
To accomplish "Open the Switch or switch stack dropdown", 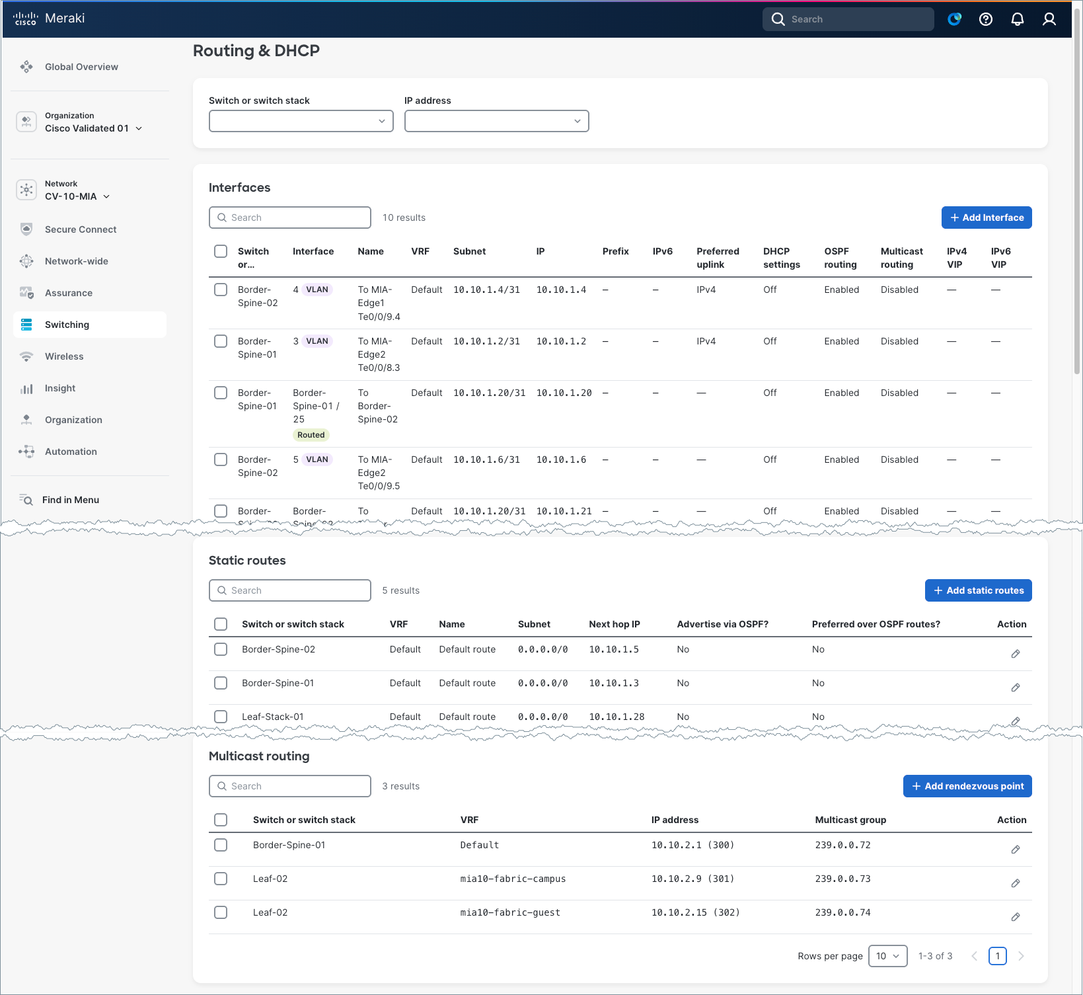I will 301,121.
